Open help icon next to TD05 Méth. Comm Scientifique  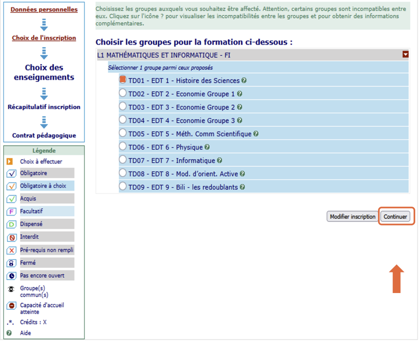pos(256,133)
